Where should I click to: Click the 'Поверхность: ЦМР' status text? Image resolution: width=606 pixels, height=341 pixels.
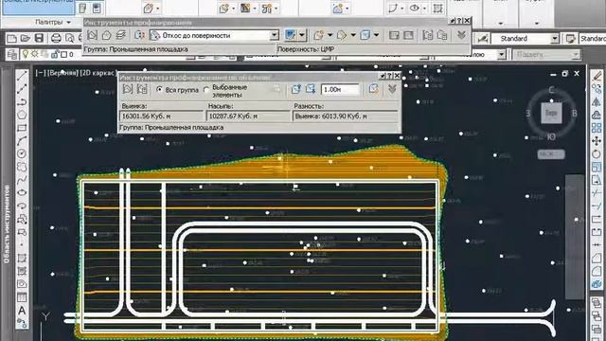306,49
